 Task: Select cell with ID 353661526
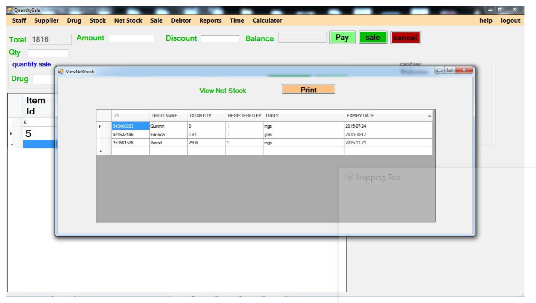click(x=130, y=143)
